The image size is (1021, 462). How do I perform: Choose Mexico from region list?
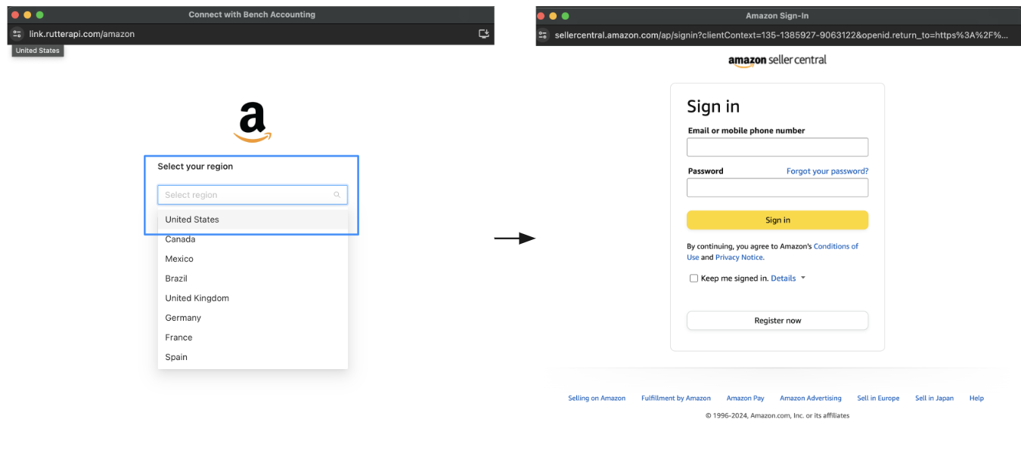click(x=253, y=259)
